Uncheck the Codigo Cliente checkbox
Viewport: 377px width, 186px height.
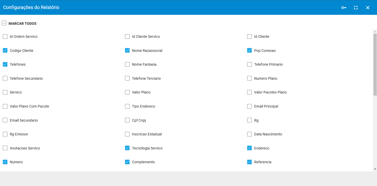pyautogui.click(x=5, y=50)
